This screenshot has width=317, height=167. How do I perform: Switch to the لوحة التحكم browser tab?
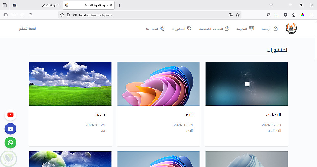[x=36, y=5]
